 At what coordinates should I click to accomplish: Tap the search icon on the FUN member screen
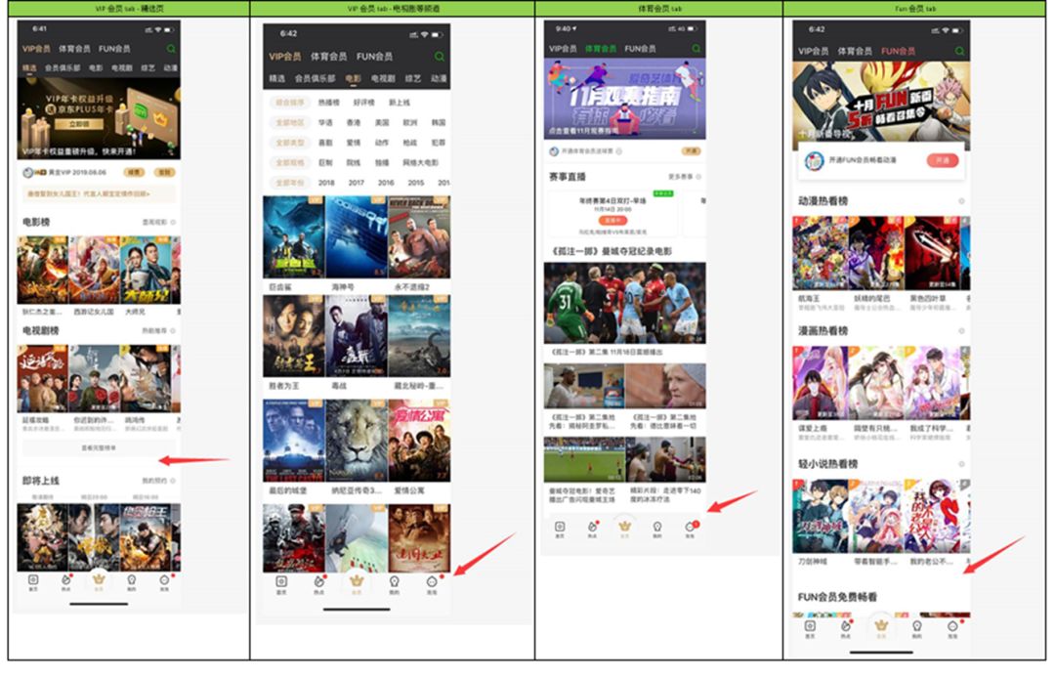959,51
